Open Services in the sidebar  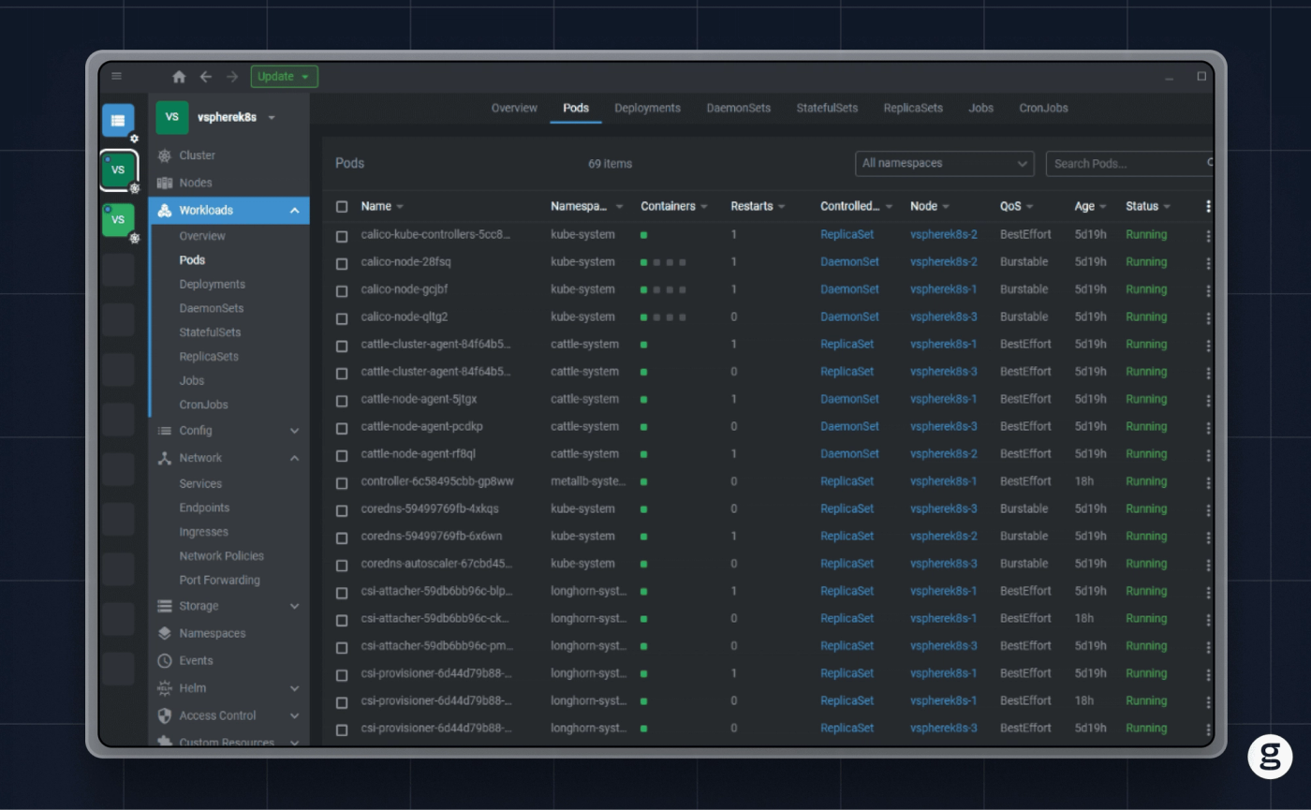point(200,483)
